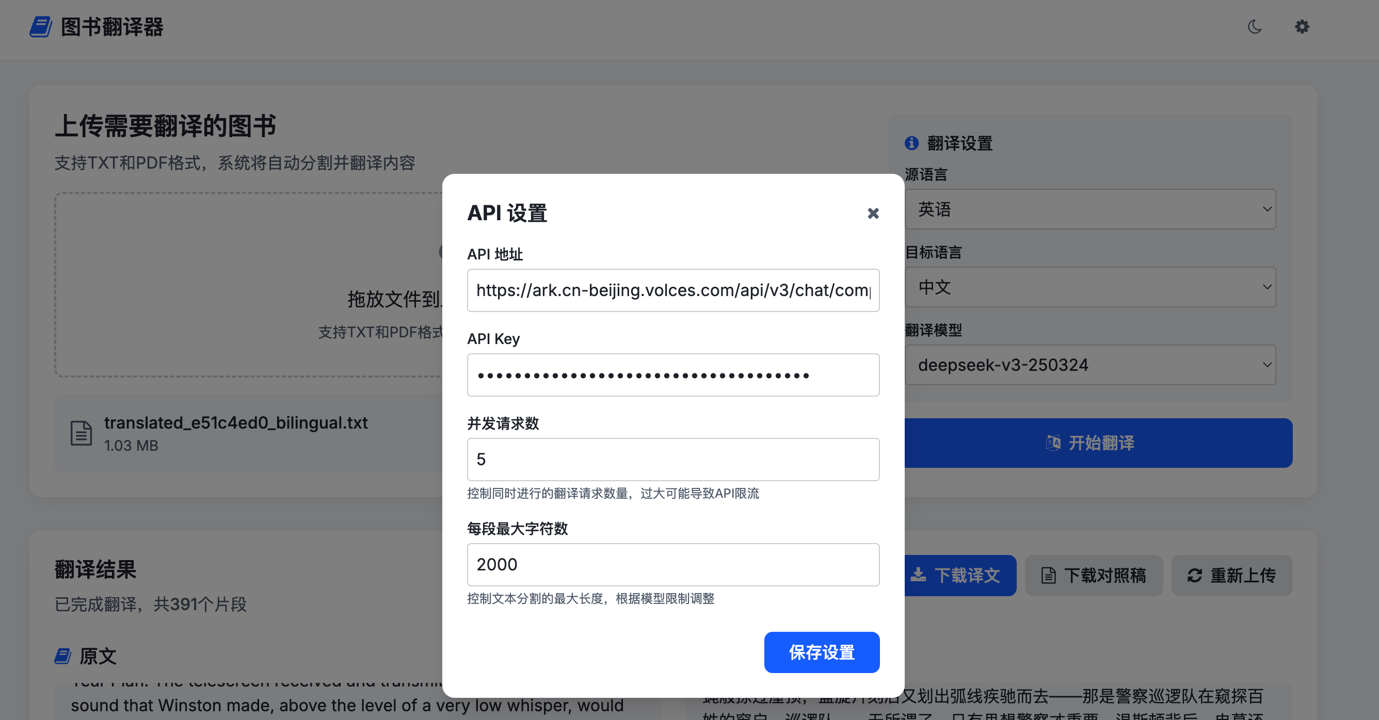This screenshot has width=1379, height=720.
Task: Click the 图书翻译器 app title
Action: (x=112, y=27)
